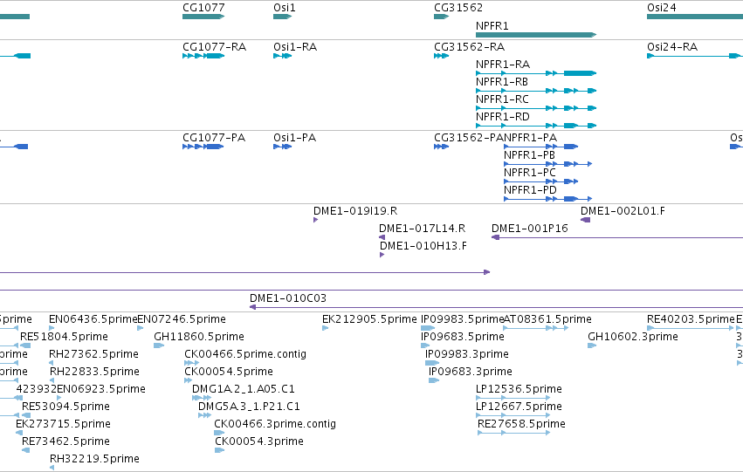Select the GH11860.5prime EST
This screenshot has height=472, width=743.
point(159,345)
